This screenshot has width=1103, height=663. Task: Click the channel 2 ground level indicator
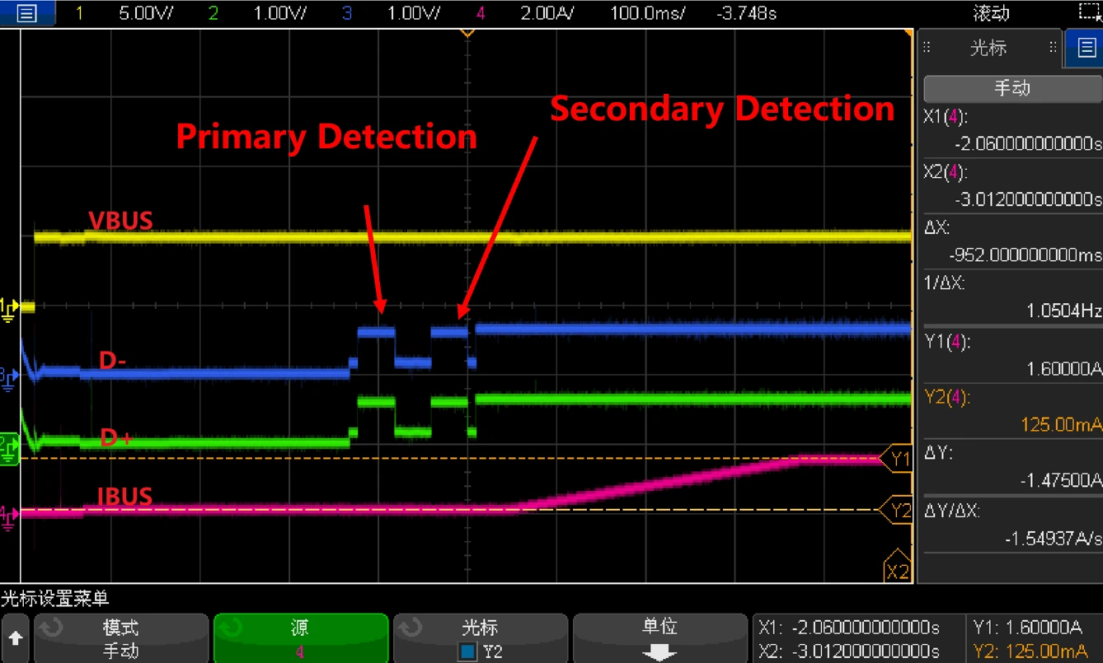9,450
